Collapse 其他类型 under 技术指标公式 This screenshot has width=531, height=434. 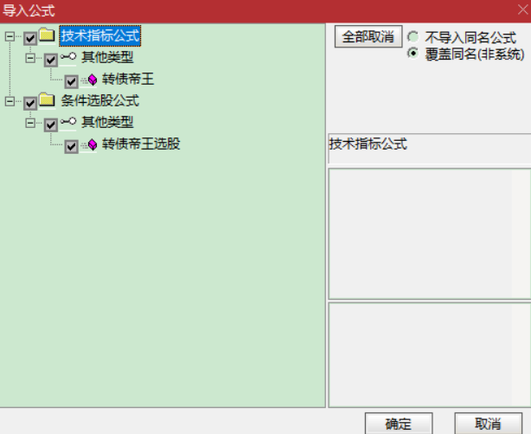[x=30, y=58]
